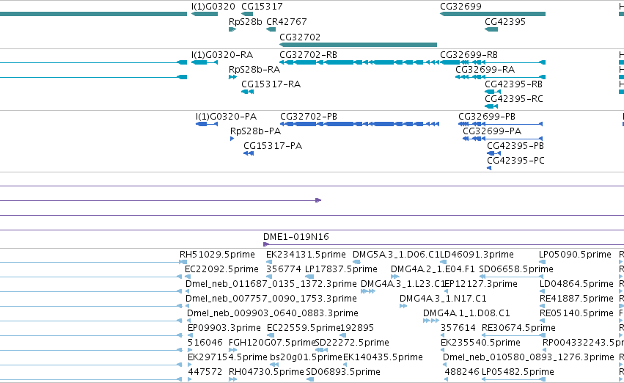The height and width of the screenshot is (383, 624).
Task: Select the CG42395-RB transcript
Action: coord(493,92)
